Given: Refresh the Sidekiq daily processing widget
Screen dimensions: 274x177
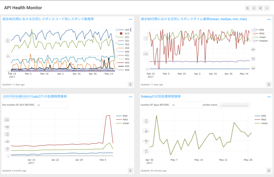Looking at the screenshot, I should click(269, 171).
